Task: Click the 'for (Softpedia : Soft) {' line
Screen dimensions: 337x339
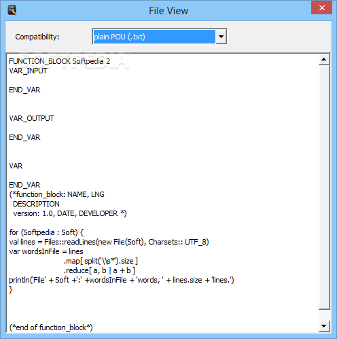Action: (46, 232)
